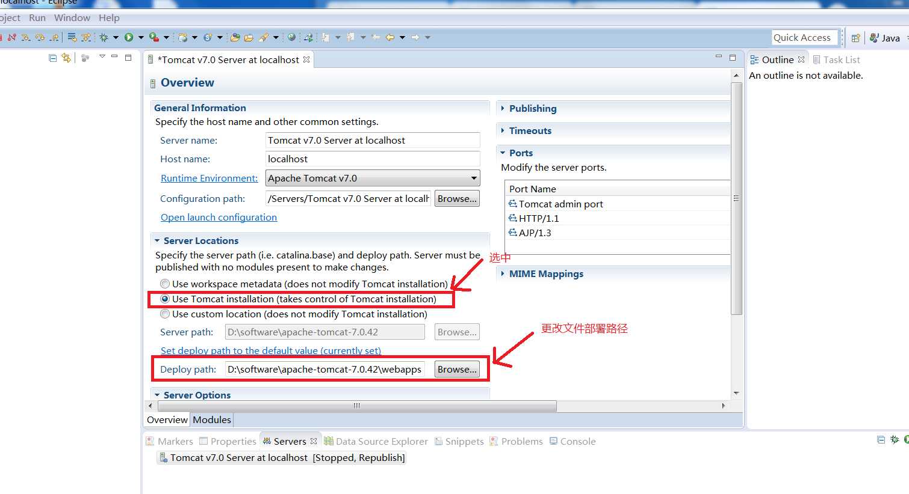Viewport: 909px width, 494px height.
Task: Toggle the Use Step Filters toolbar icon
Action: (x=86, y=37)
